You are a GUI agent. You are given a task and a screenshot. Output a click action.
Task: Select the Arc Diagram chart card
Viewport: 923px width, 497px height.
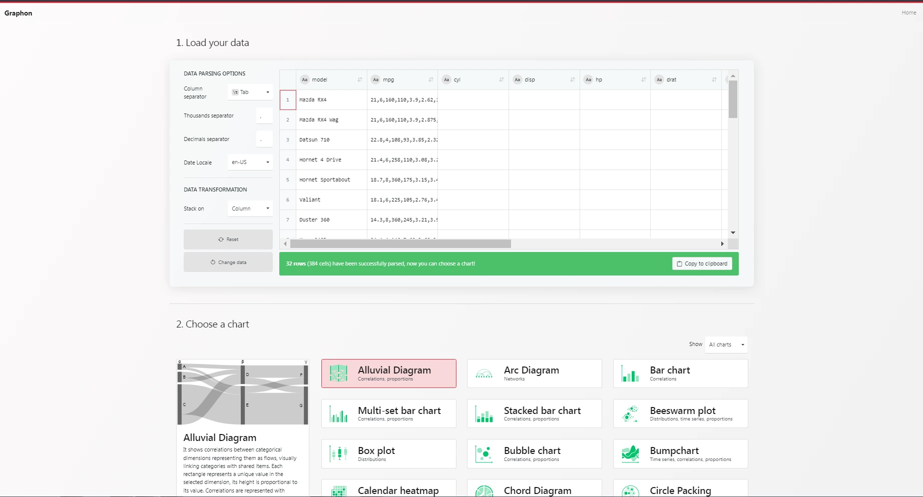point(535,373)
